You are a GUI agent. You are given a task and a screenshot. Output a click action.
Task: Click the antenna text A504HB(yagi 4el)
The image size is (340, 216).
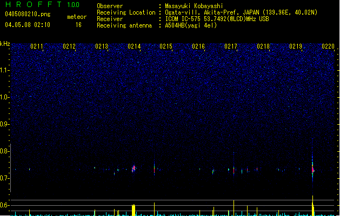coord(191,25)
